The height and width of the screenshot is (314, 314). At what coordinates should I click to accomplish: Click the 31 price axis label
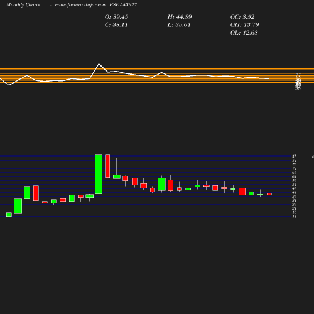[x=295, y=200]
